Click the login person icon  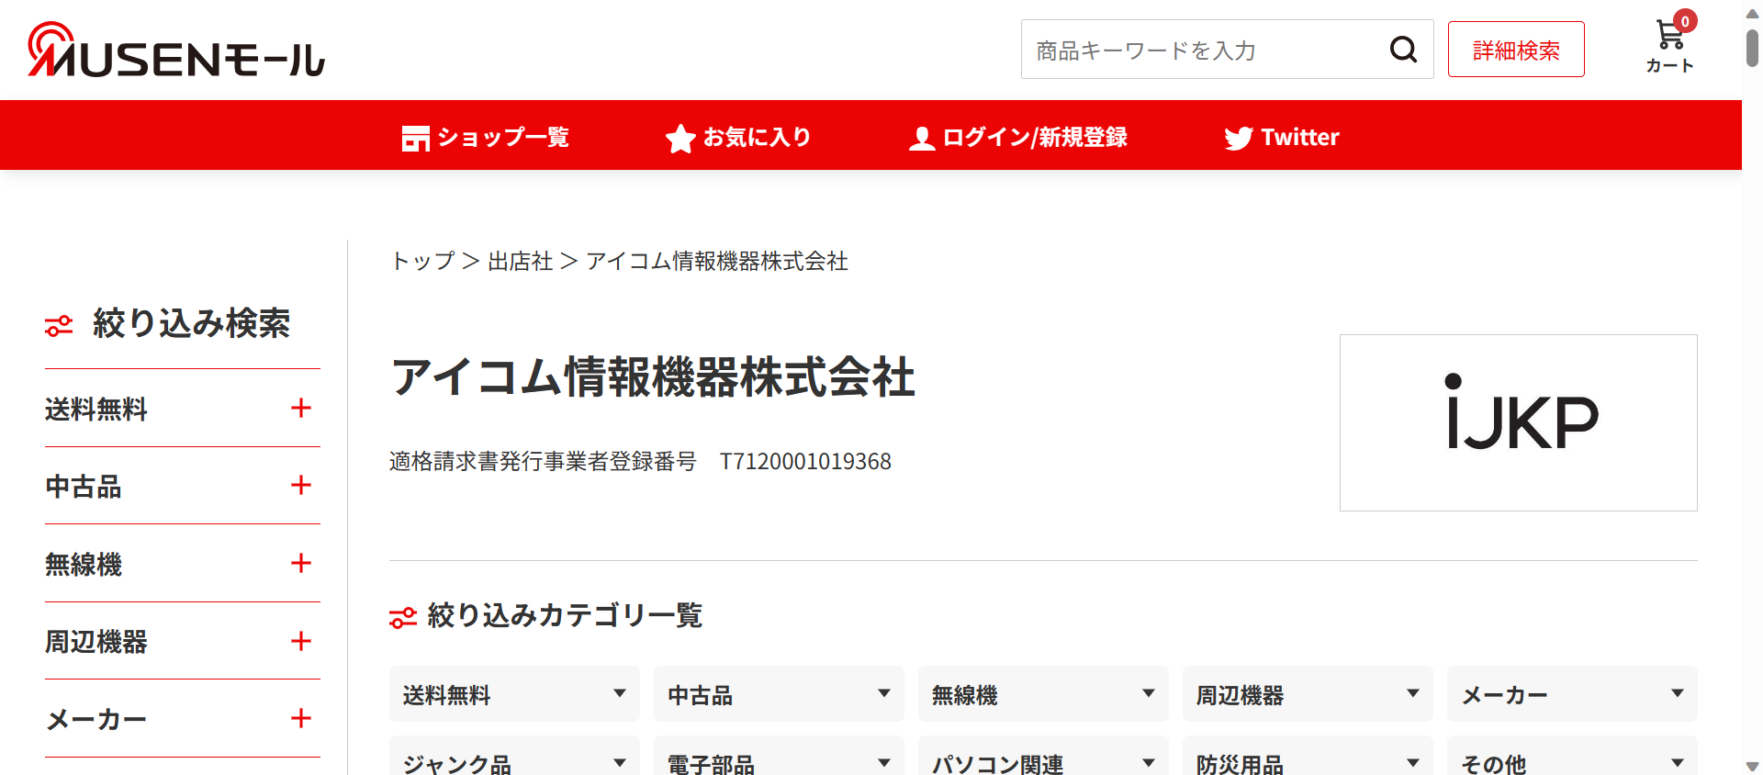[922, 138]
